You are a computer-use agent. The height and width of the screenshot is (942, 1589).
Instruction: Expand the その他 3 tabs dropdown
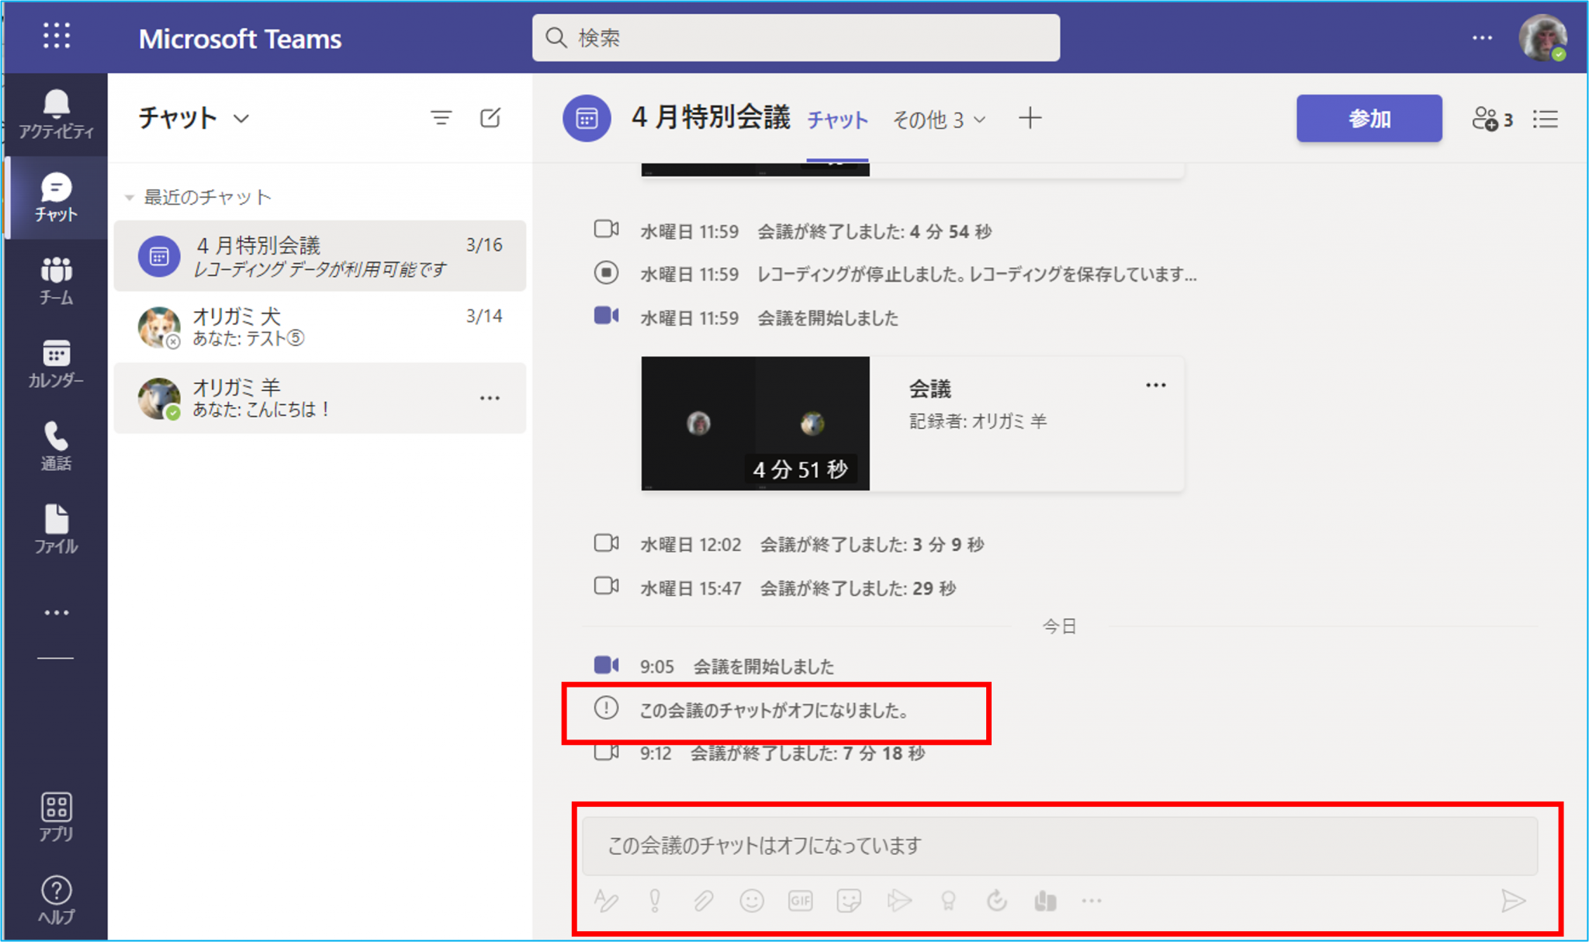coord(940,119)
